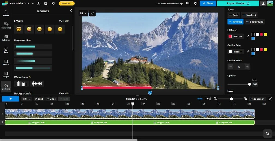Choose yellow preset for Fill Color
This screenshot has height=141, width=275.
pos(265,34)
